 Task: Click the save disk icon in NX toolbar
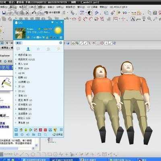point(4,13)
